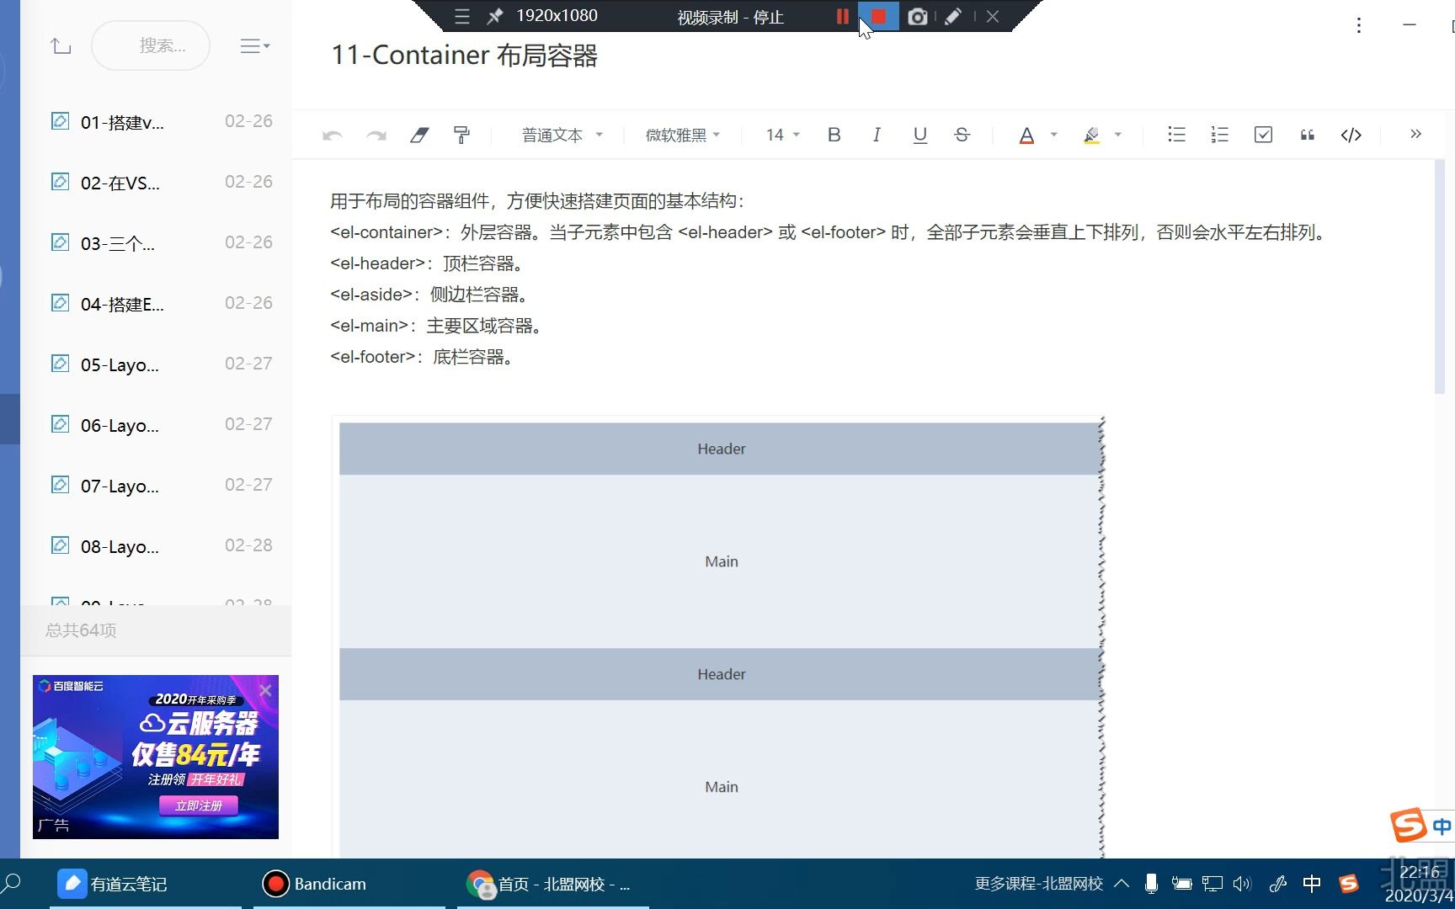1455x909 pixels.
Task: Click the Sogou floating toolbar logo
Action: coord(1408,825)
